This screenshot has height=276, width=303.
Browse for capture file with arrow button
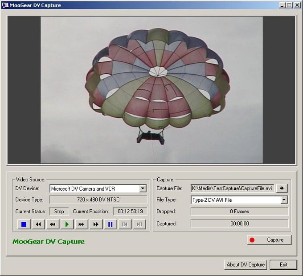coord(282,188)
